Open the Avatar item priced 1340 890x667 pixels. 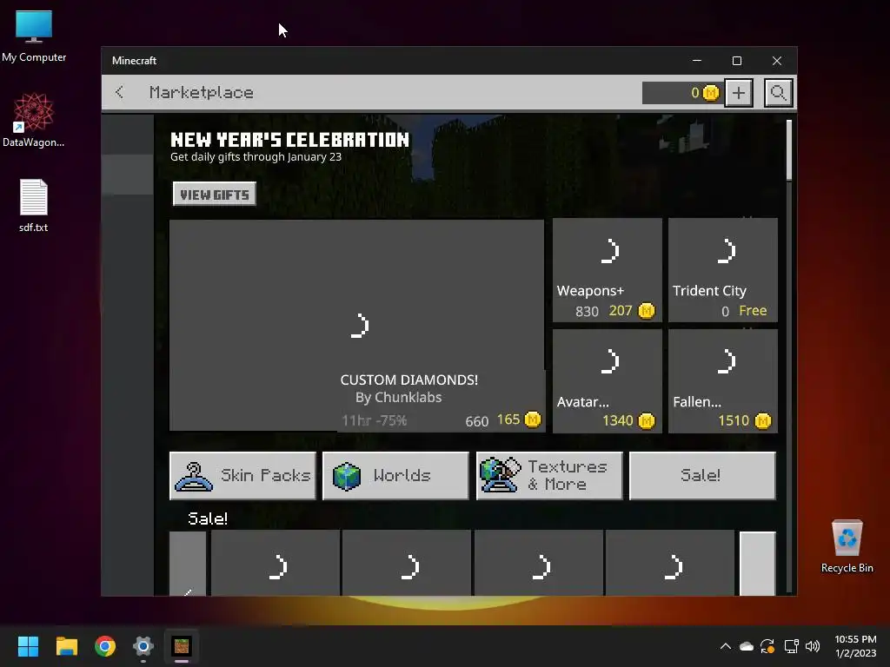(x=607, y=381)
